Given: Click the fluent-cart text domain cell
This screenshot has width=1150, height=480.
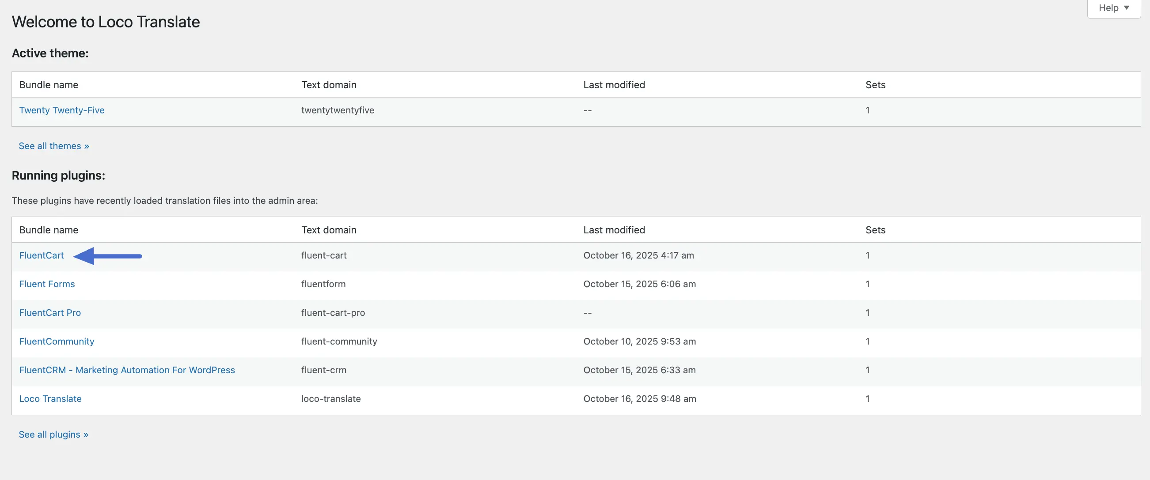Looking at the screenshot, I should 324,255.
